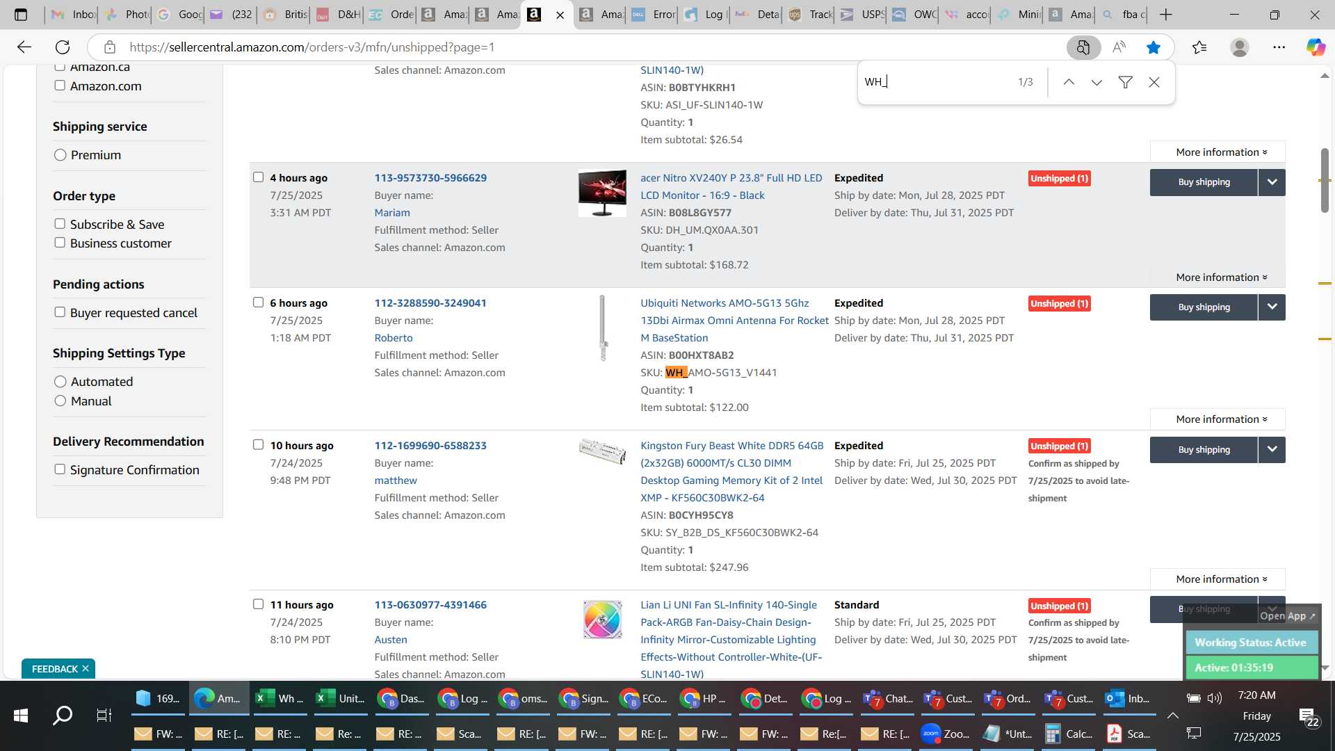The height and width of the screenshot is (751, 1335).
Task: Open Windows taskbar search
Action: pyautogui.click(x=63, y=715)
